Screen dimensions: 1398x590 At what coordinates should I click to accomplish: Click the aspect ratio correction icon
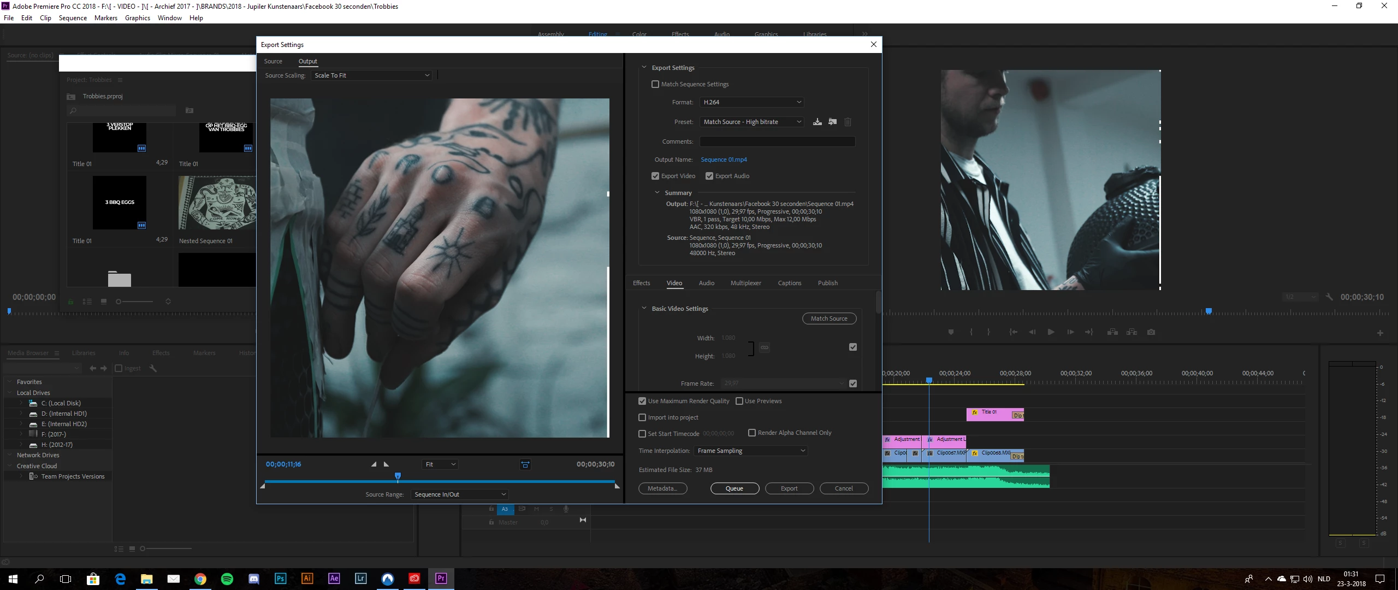tap(525, 464)
